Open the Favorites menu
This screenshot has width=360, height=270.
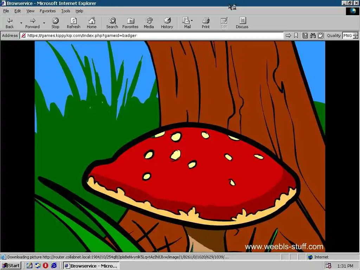47,11
